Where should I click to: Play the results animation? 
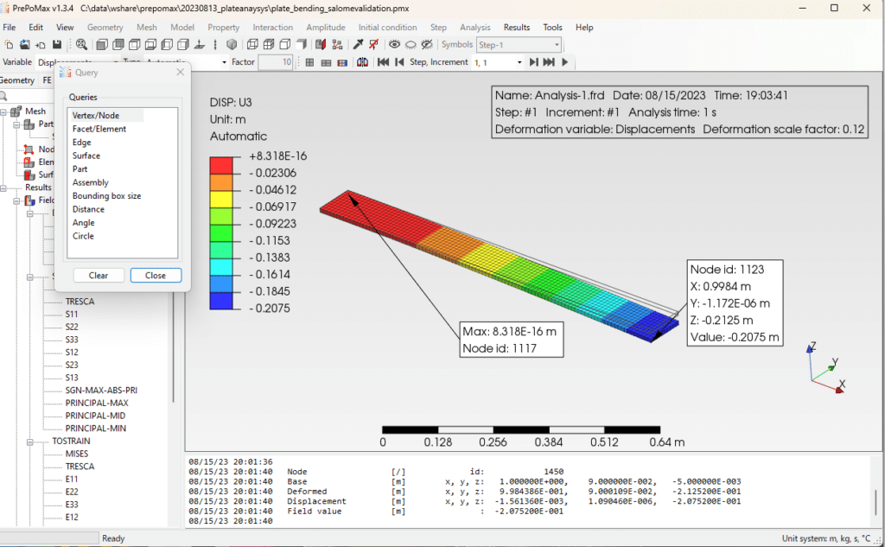click(565, 62)
